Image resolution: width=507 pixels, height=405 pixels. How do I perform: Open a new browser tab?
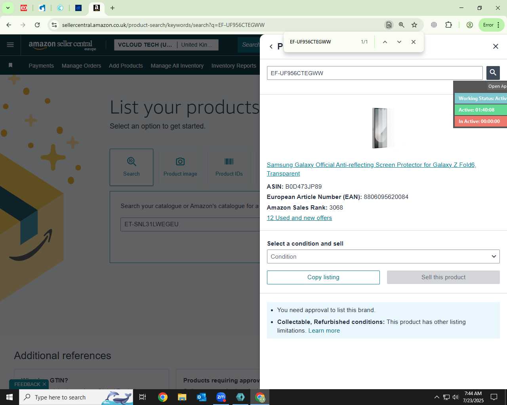[112, 8]
